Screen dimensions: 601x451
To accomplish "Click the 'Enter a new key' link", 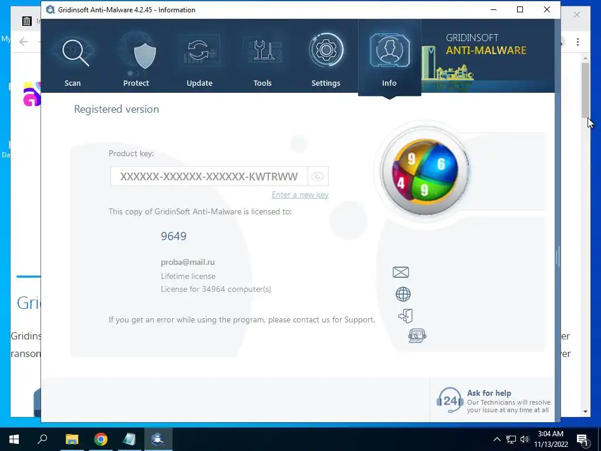I will coord(300,194).
